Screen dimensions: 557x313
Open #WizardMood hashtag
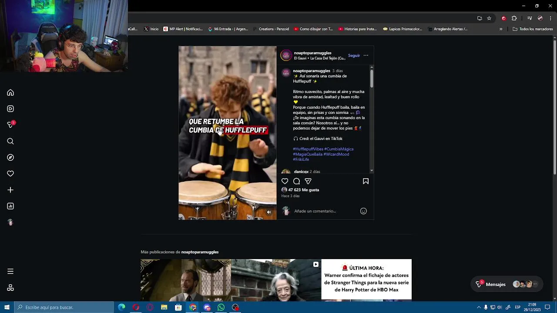[x=336, y=154]
